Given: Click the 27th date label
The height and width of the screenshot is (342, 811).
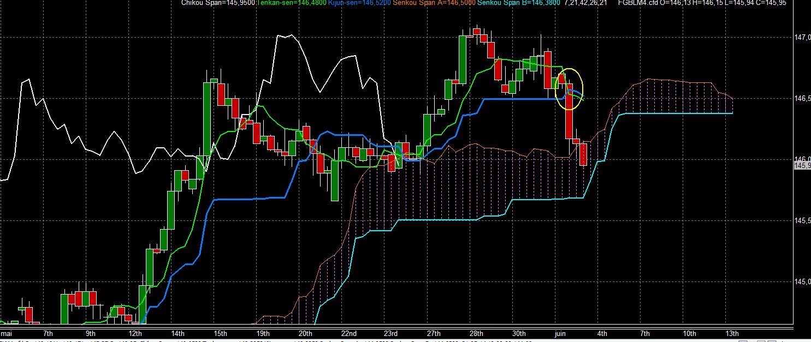Looking at the screenshot, I should (x=434, y=333).
